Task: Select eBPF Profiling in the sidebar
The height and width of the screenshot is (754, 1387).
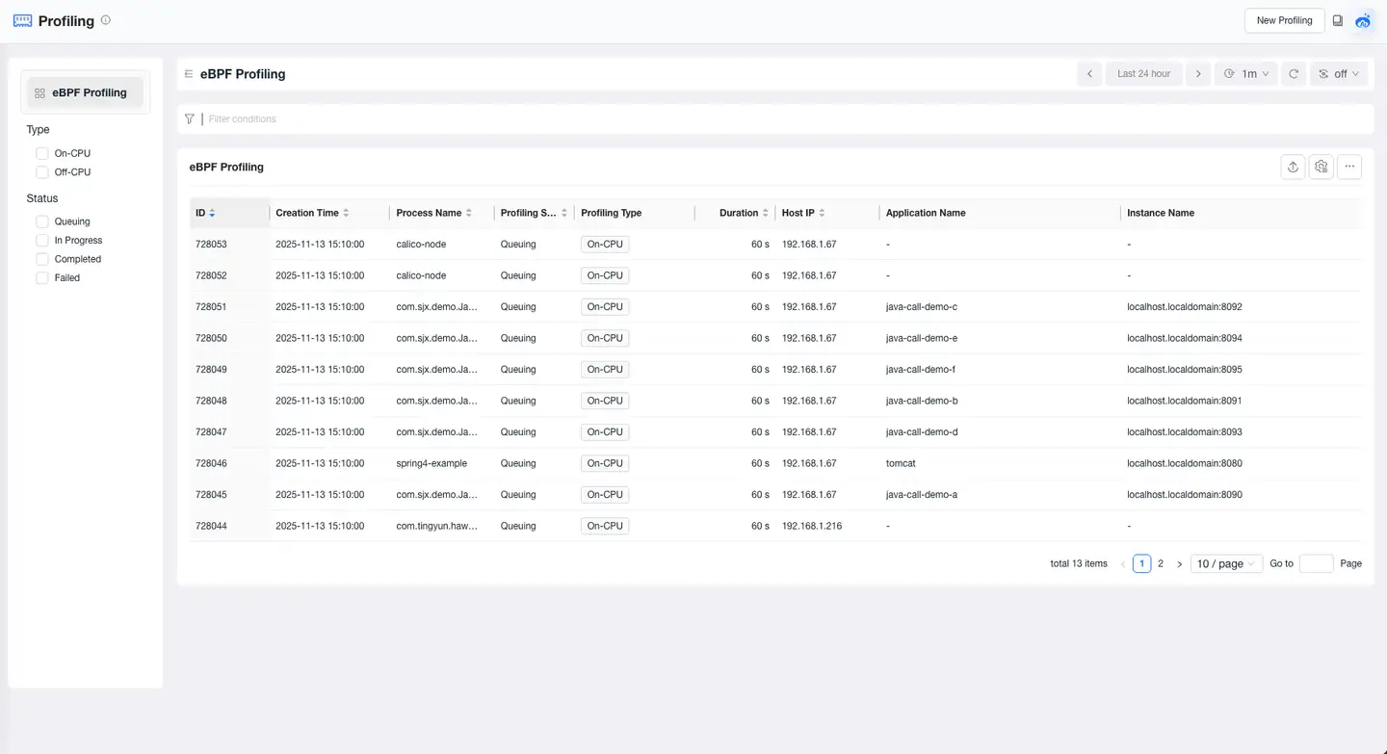Action: tap(85, 92)
